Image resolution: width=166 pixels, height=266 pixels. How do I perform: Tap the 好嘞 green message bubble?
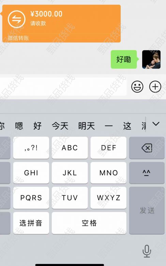point(124,59)
